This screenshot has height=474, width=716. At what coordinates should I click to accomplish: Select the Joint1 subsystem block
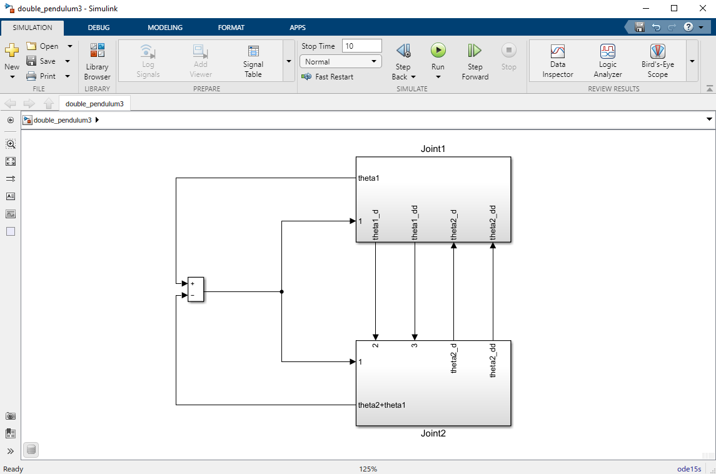pos(433,199)
